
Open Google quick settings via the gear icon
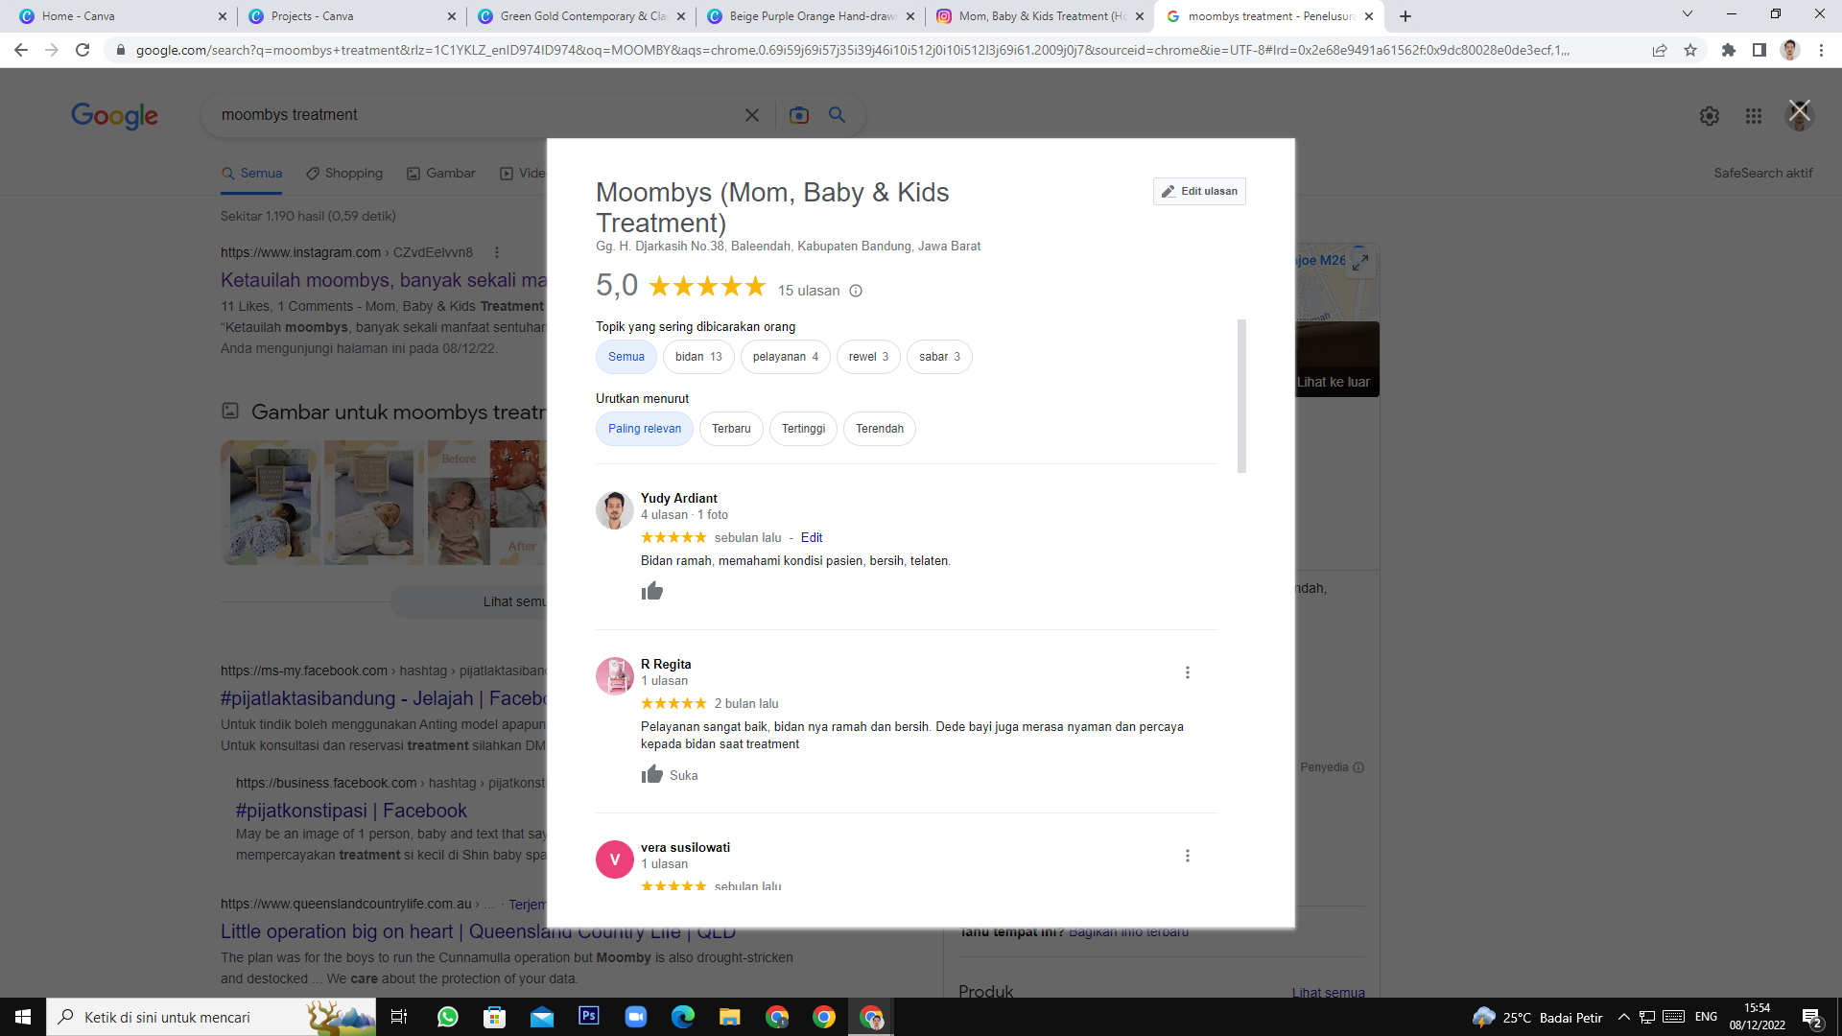[1709, 116]
